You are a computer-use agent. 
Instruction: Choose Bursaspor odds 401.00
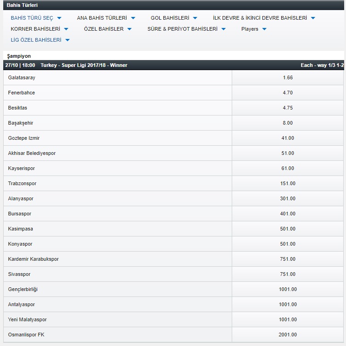pyautogui.click(x=288, y=214)
